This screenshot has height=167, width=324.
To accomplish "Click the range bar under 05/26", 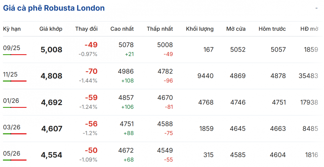I will (15, 160).
